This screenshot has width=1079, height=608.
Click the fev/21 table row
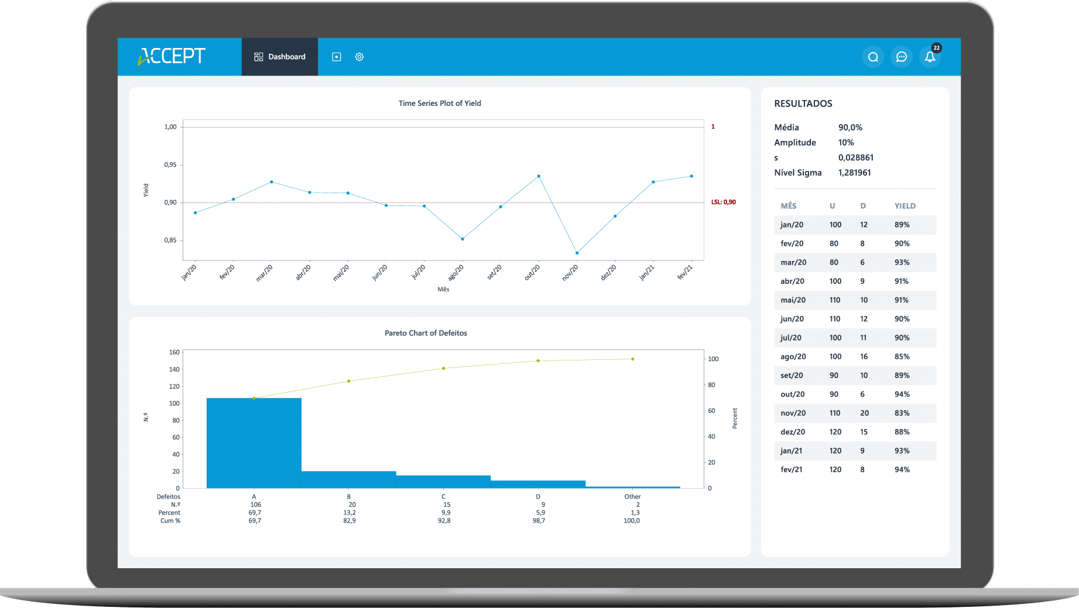tap(855, 469)
